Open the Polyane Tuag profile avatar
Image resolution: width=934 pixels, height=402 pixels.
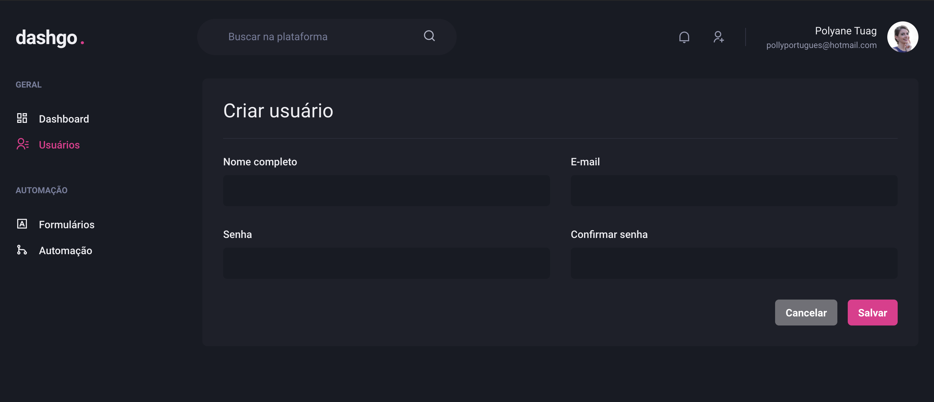tap(902, 37)
